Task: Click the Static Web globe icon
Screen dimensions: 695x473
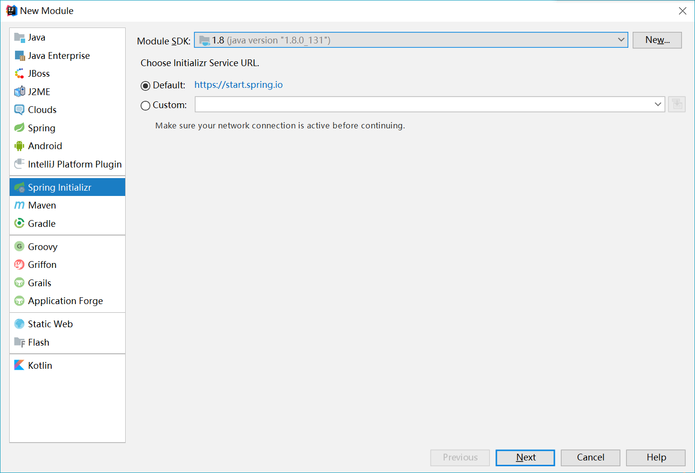Action: 19,324
